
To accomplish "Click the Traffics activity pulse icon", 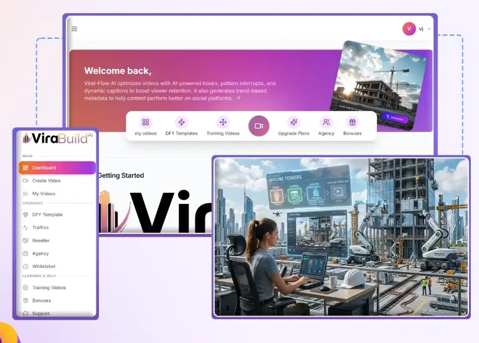I will [26, 228].
